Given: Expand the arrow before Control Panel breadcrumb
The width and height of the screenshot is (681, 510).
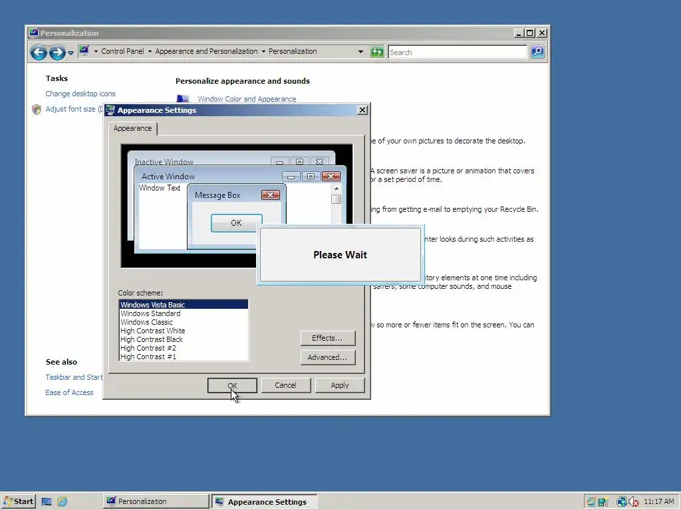Looking at the screenshot, I should 96,51.
